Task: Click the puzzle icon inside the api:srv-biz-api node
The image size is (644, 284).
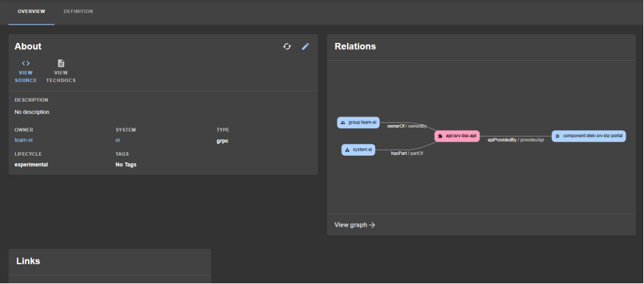Action: [440, 136]
